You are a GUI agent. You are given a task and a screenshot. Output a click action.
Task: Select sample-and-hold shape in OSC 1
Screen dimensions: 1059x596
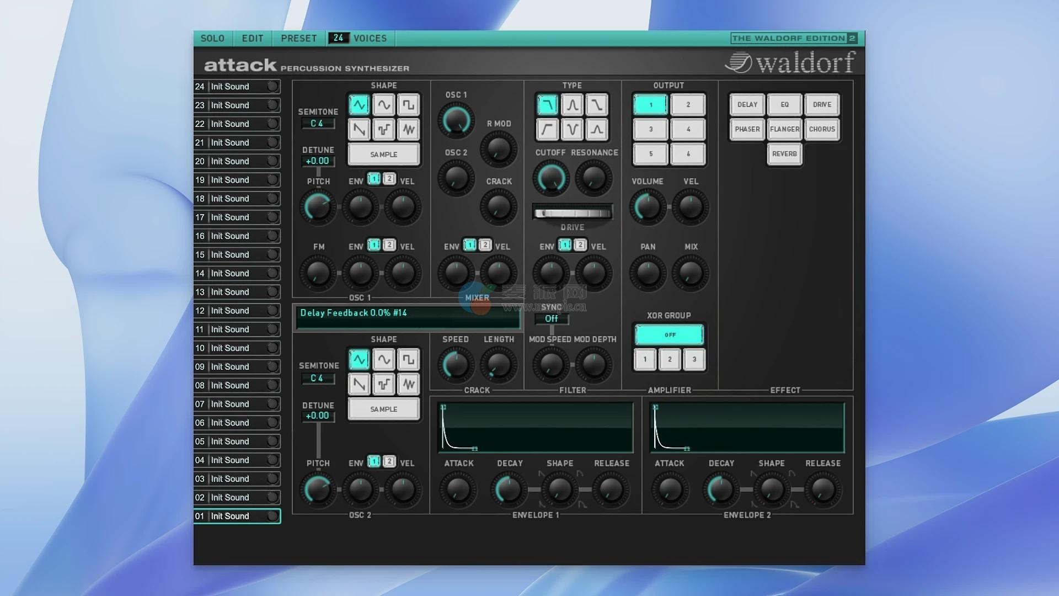point(383,130)
